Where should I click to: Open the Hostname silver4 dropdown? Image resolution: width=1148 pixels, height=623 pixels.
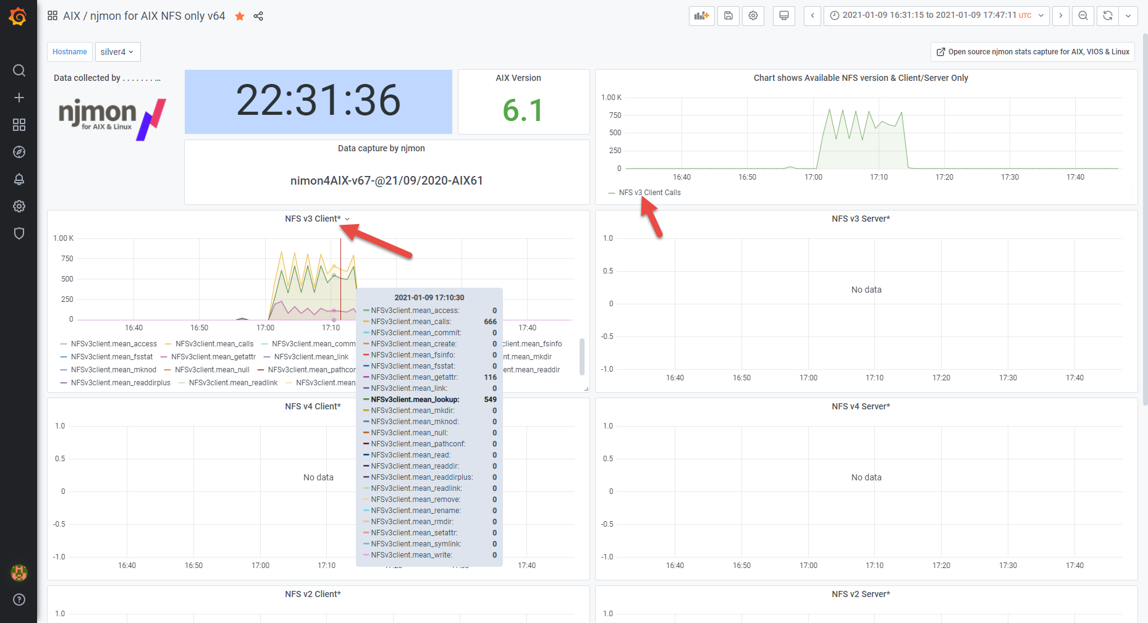[117, 52]
